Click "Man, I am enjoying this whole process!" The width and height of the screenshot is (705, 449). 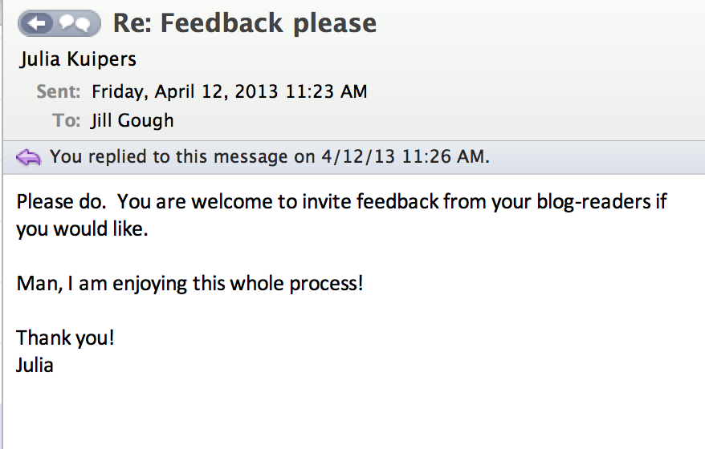pyautogui.click(x=189, y=283)
